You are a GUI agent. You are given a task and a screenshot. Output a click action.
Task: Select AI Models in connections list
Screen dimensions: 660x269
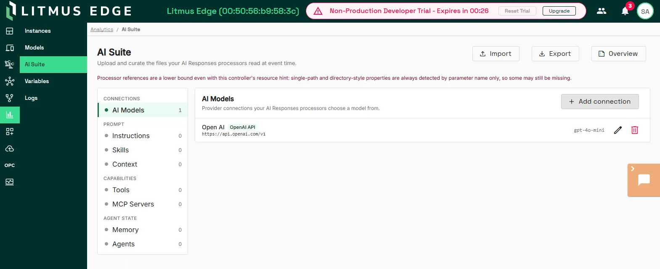click(143, 110)
